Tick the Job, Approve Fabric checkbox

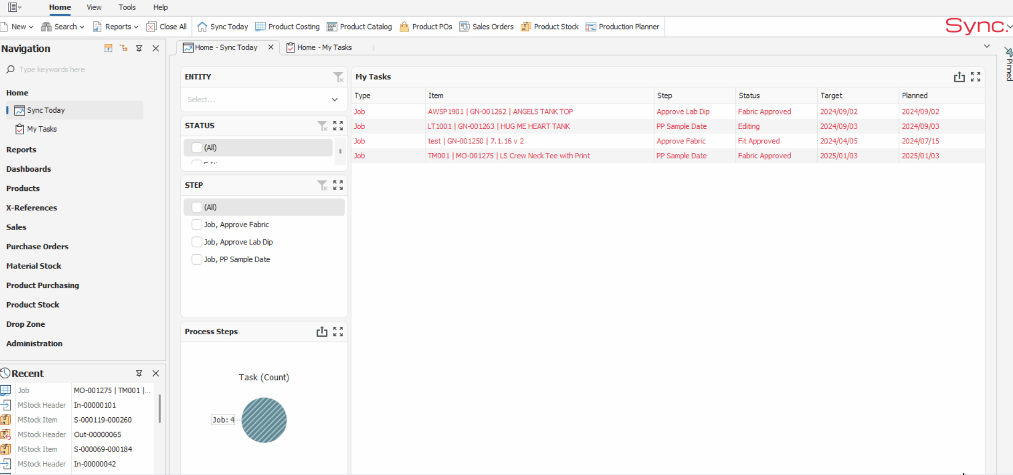coord(197,225)
